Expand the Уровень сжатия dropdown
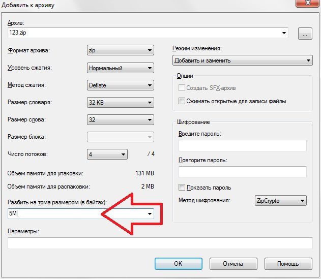 (x=121, y=68)
